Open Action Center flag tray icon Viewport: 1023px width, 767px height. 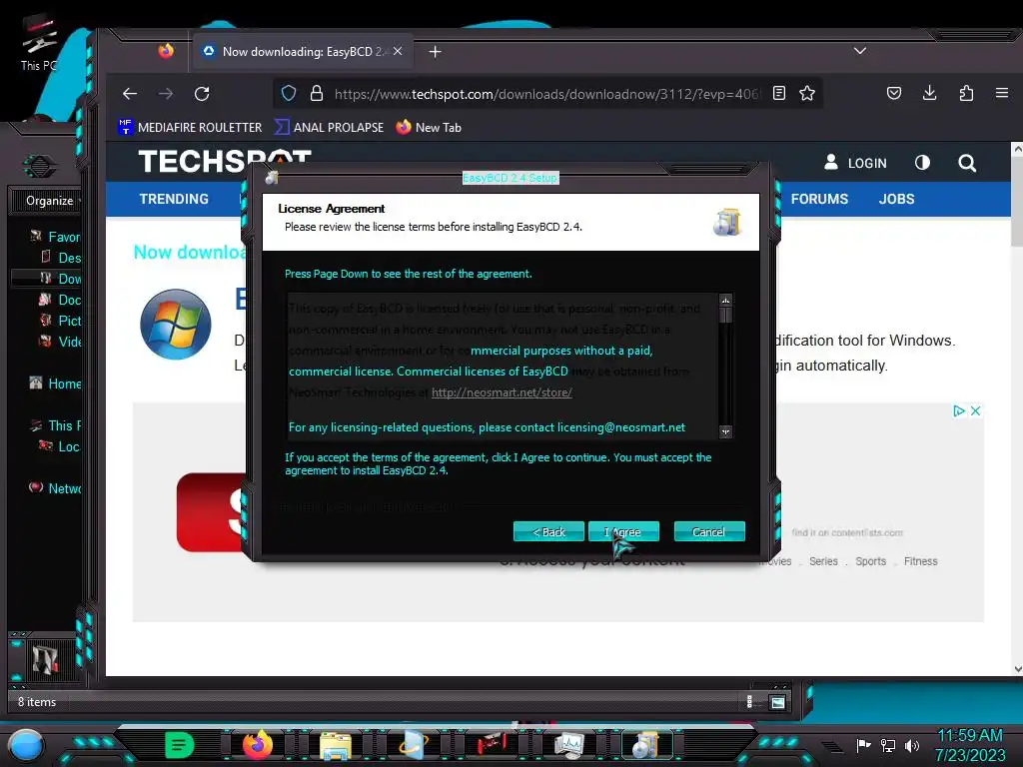click(863, 745)
